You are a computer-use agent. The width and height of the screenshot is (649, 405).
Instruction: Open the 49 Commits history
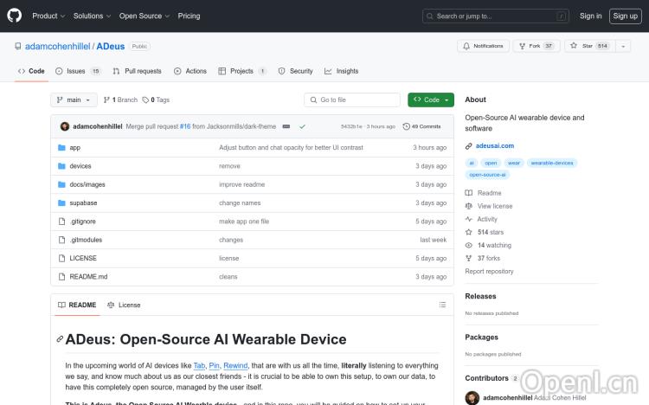[422, 126]
